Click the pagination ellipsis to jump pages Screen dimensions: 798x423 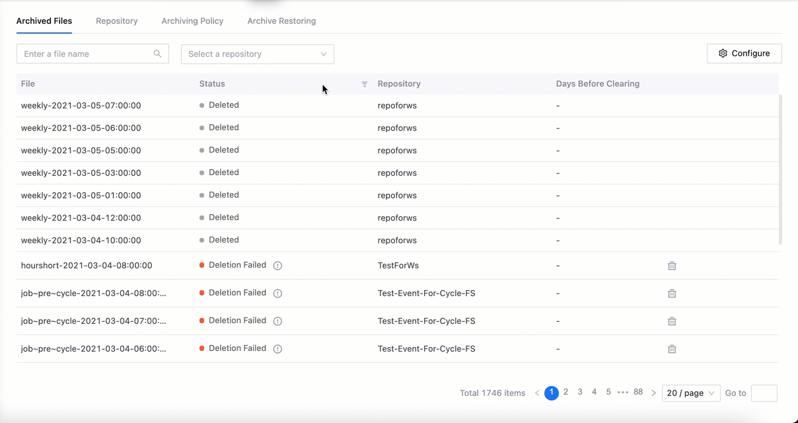click(x=623, y=393)
